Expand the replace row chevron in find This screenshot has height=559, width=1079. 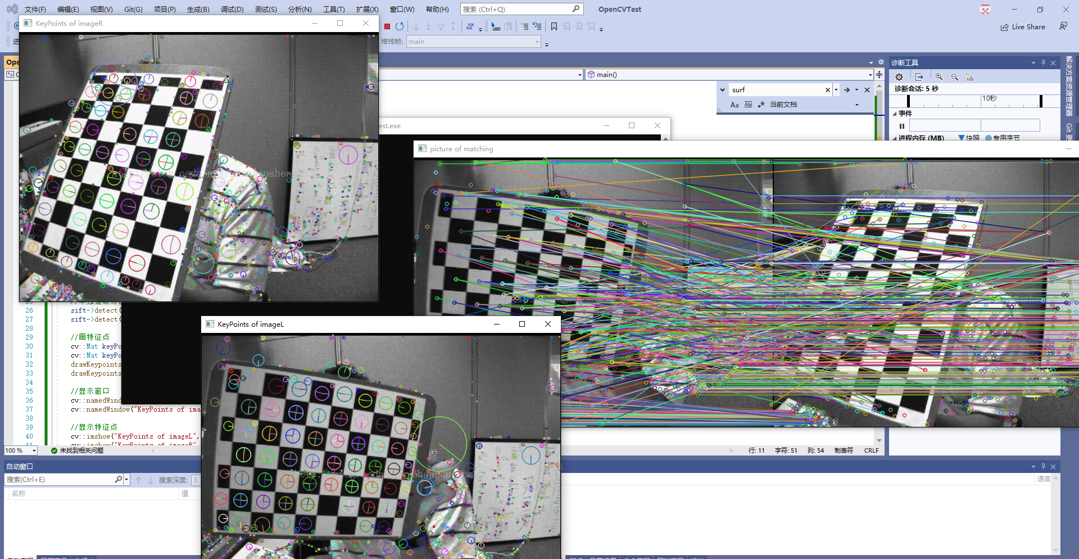723,90
